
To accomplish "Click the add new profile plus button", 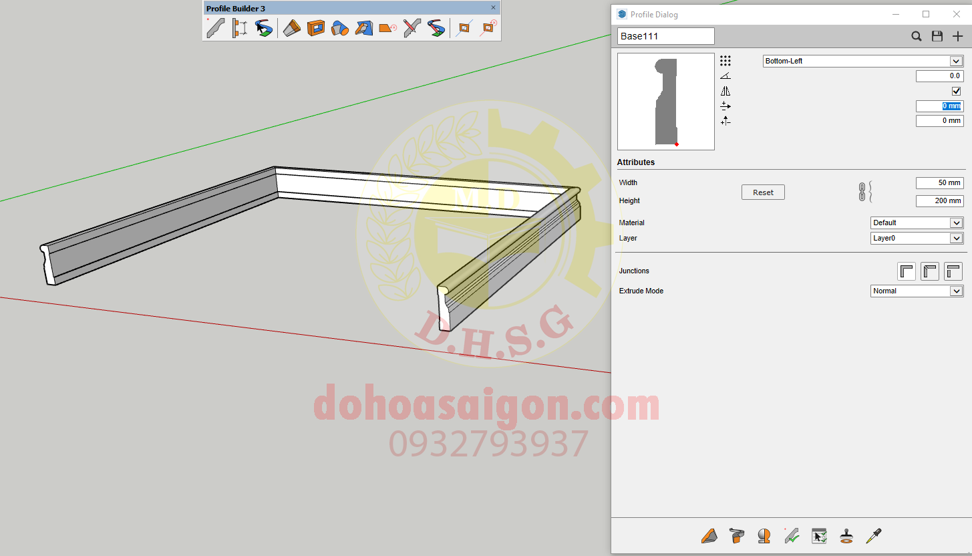I will [958, 36].
